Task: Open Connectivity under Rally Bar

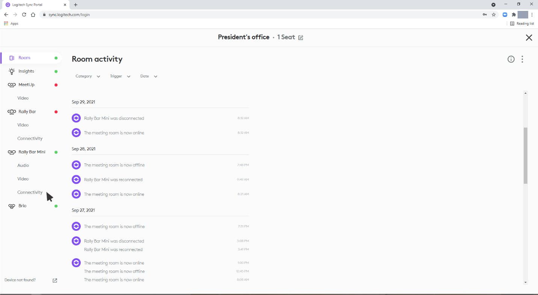Action: click(x=30, y=139)
